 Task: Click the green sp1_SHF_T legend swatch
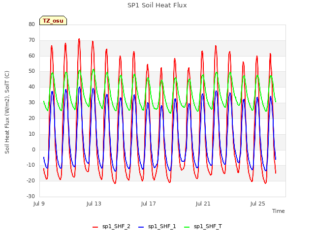pyautogui.click(x=187, y=227)
